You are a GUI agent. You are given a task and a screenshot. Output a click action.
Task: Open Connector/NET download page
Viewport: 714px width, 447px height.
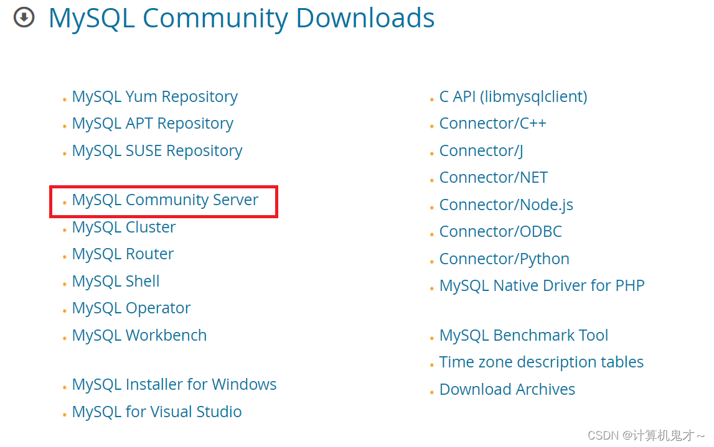[x=494, y=177]
